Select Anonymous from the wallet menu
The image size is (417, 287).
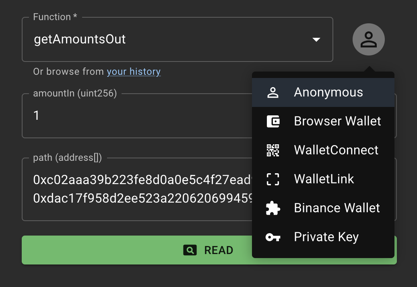pos(323,92)
